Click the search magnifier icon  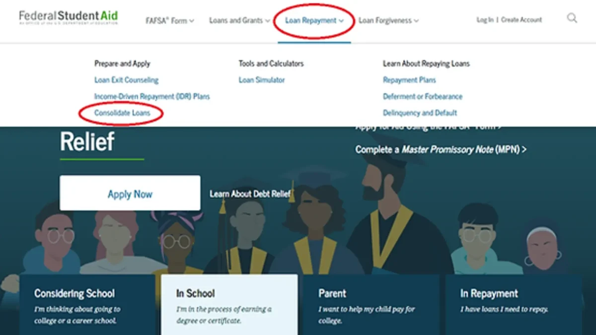tap(572, 19)
